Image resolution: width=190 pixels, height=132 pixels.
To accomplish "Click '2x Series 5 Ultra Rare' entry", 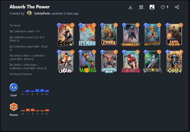I will click(x=28, y=67).
